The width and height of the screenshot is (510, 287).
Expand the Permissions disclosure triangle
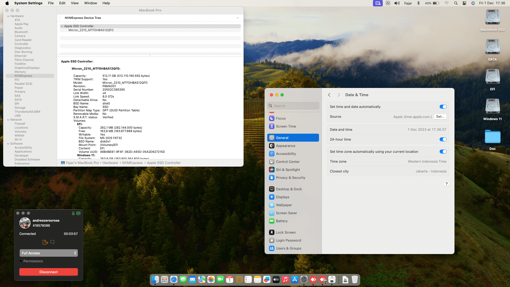coord(21,261)
